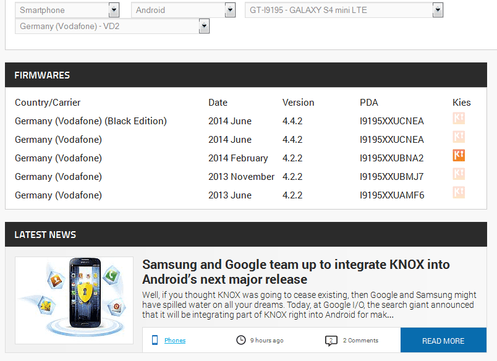Image resolution: width=497 pixels, height=361 pixels.
Task: Click the Country/Carrier column header
Action: pos(48,103)
